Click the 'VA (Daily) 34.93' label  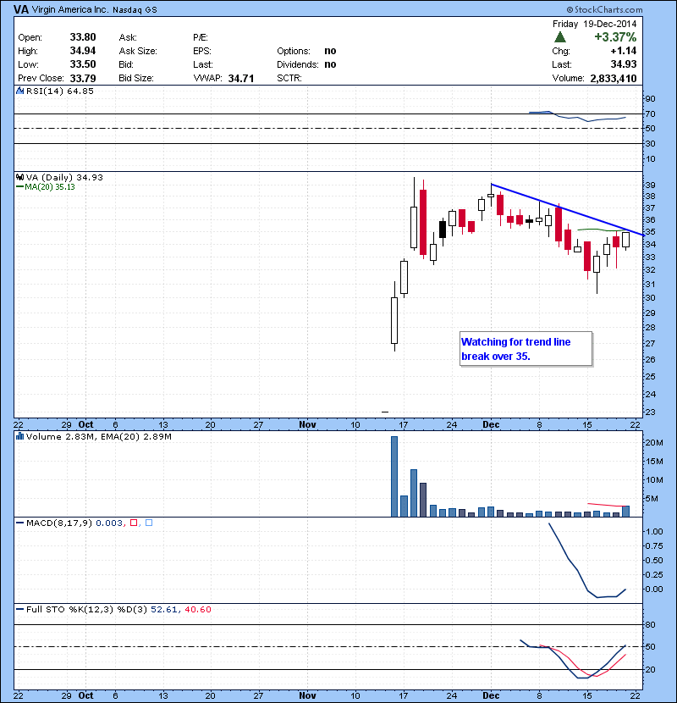point(64,178)
